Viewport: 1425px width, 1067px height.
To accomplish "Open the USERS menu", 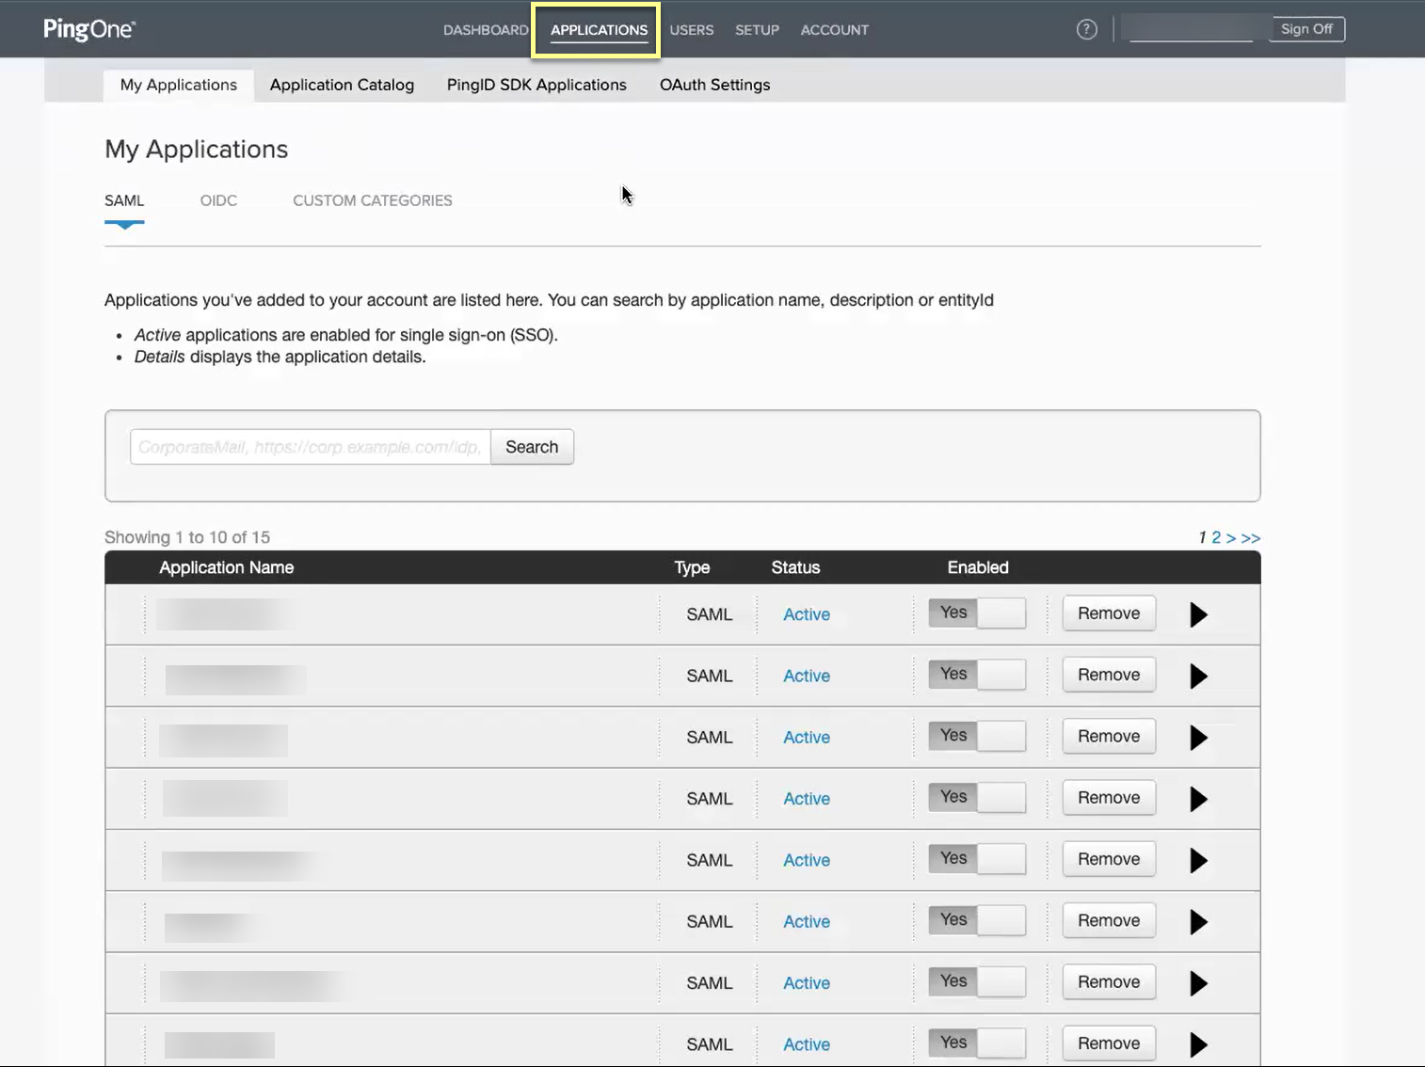I will [691, 30].
